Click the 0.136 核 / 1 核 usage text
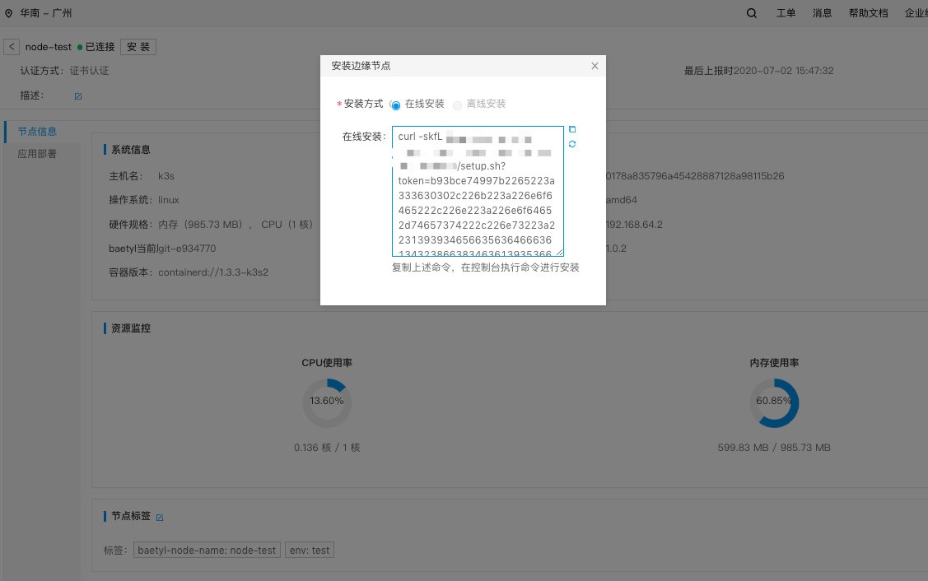 click(x=327, y=448)
